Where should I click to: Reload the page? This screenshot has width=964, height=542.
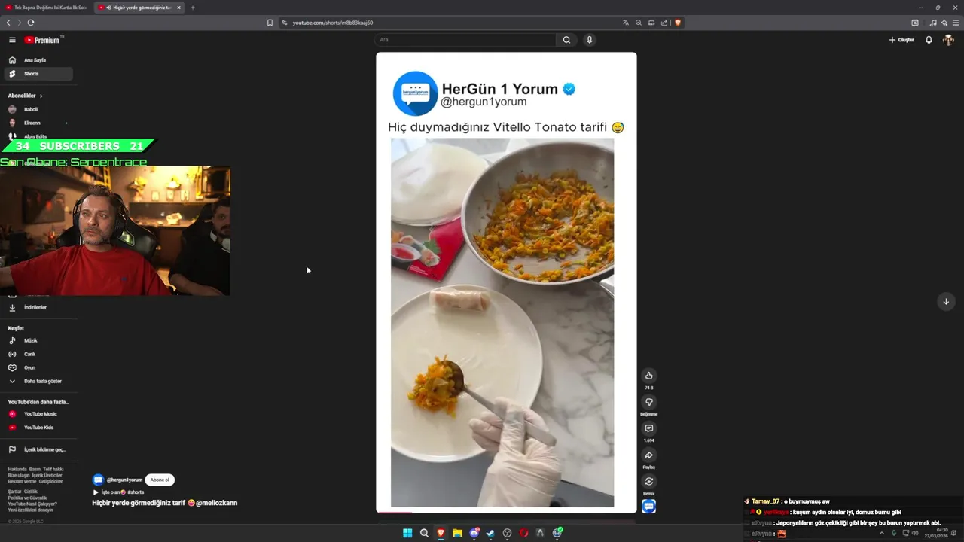coord(31,23)
